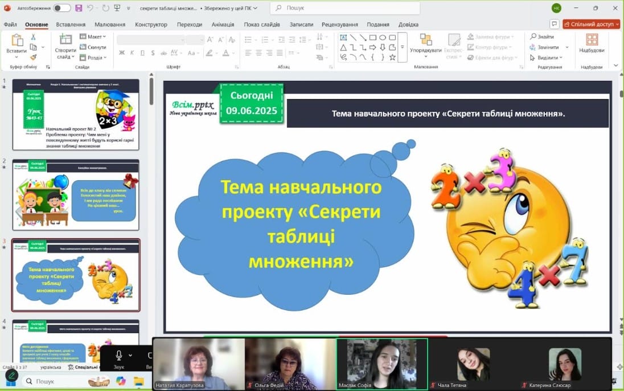
Task: Open the Надбудови add-ins gallery
Action: (592, 43)
